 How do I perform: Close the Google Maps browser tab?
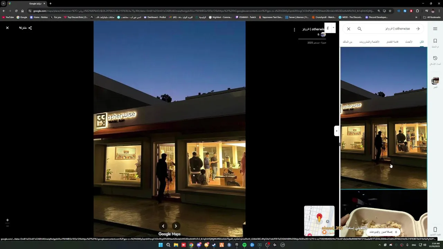click(x=44, y=3)
